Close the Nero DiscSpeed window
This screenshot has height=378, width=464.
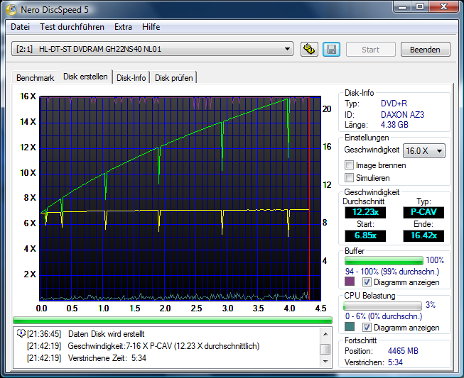443,6
